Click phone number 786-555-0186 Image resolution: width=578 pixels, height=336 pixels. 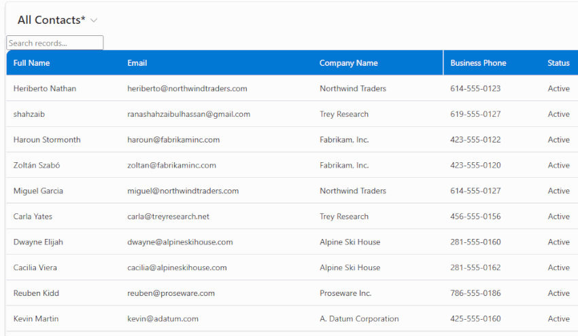click(475, 293)
